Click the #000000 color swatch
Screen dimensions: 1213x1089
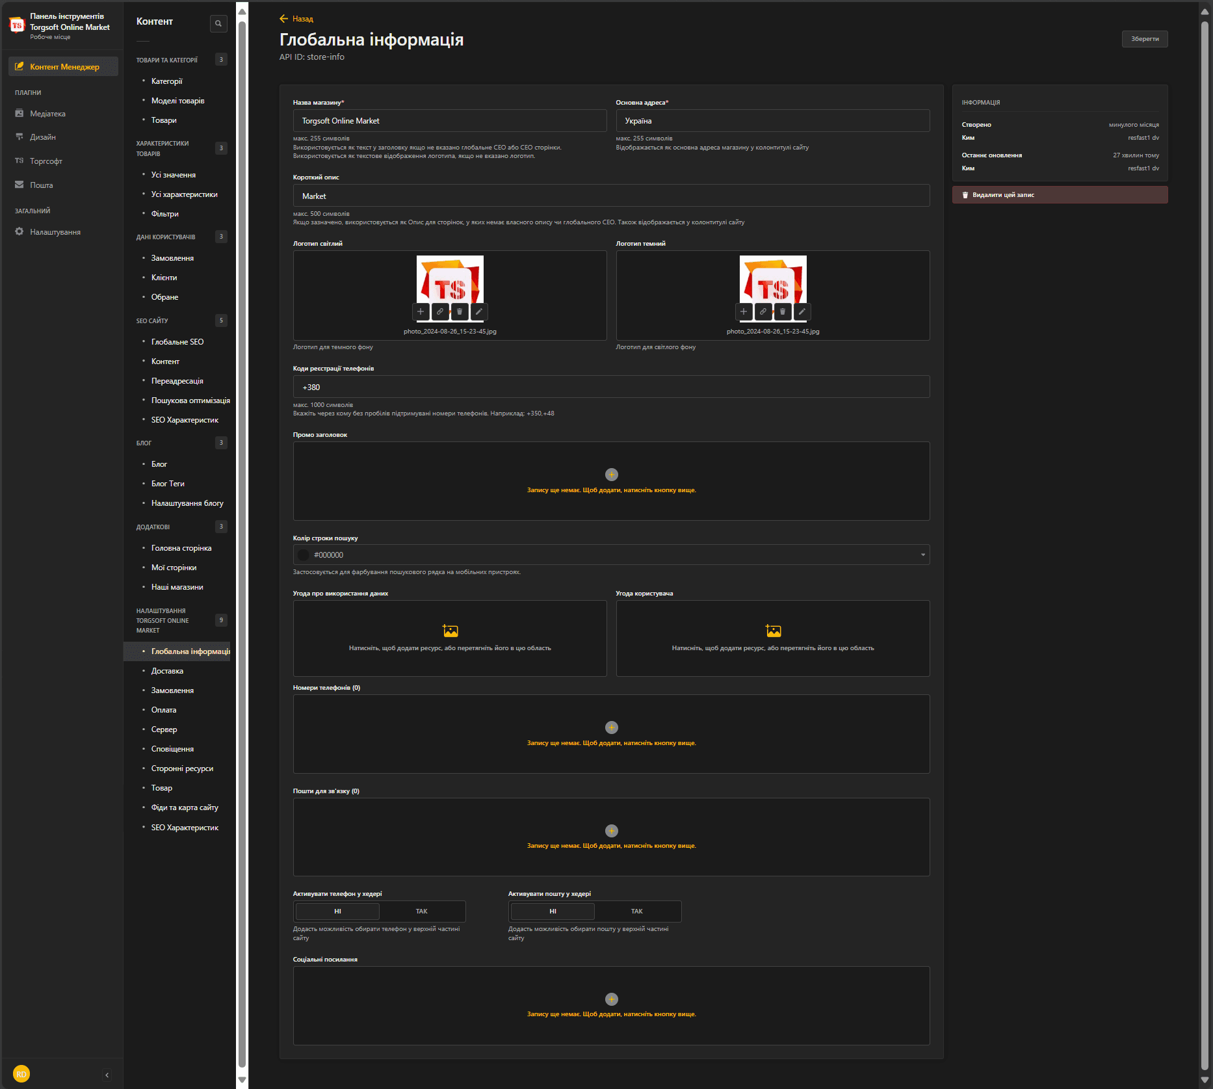pos(304,555)
